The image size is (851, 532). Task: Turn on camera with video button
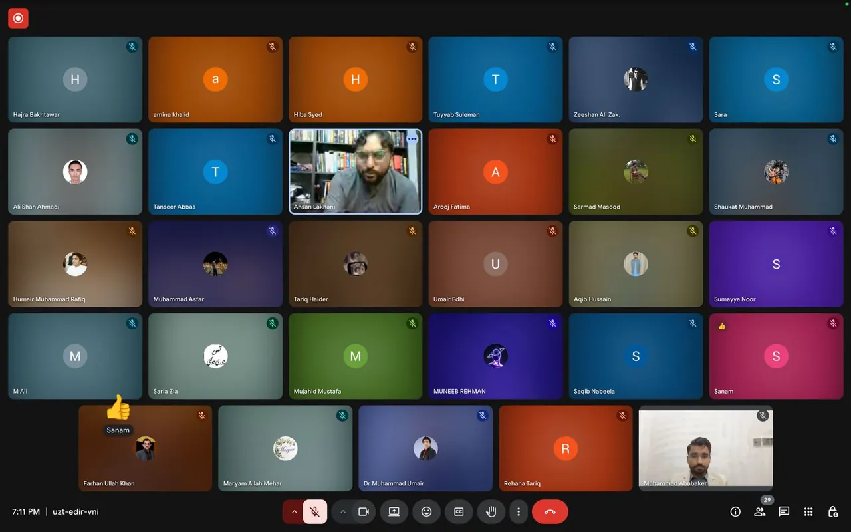(364, 511)
